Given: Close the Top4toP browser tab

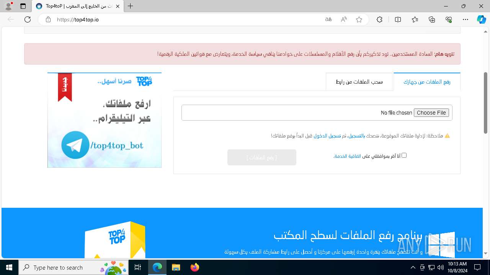Looking at the screenshot, I should tap(118, 6).
